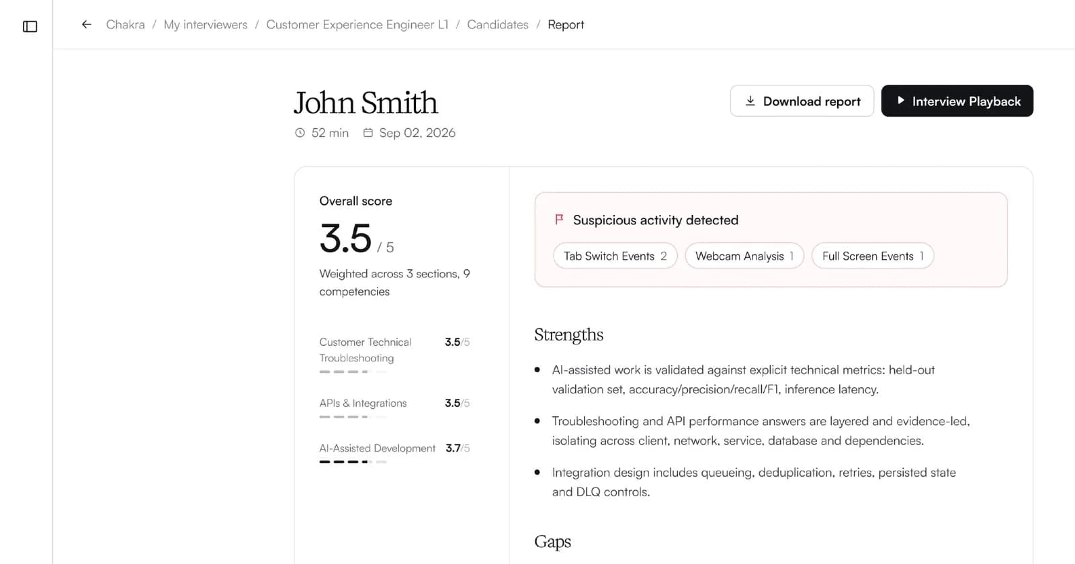This screenshot has height=564, width=1075.
Task: Click the Report breadcrumb
Action: click(x=566, y=25)
